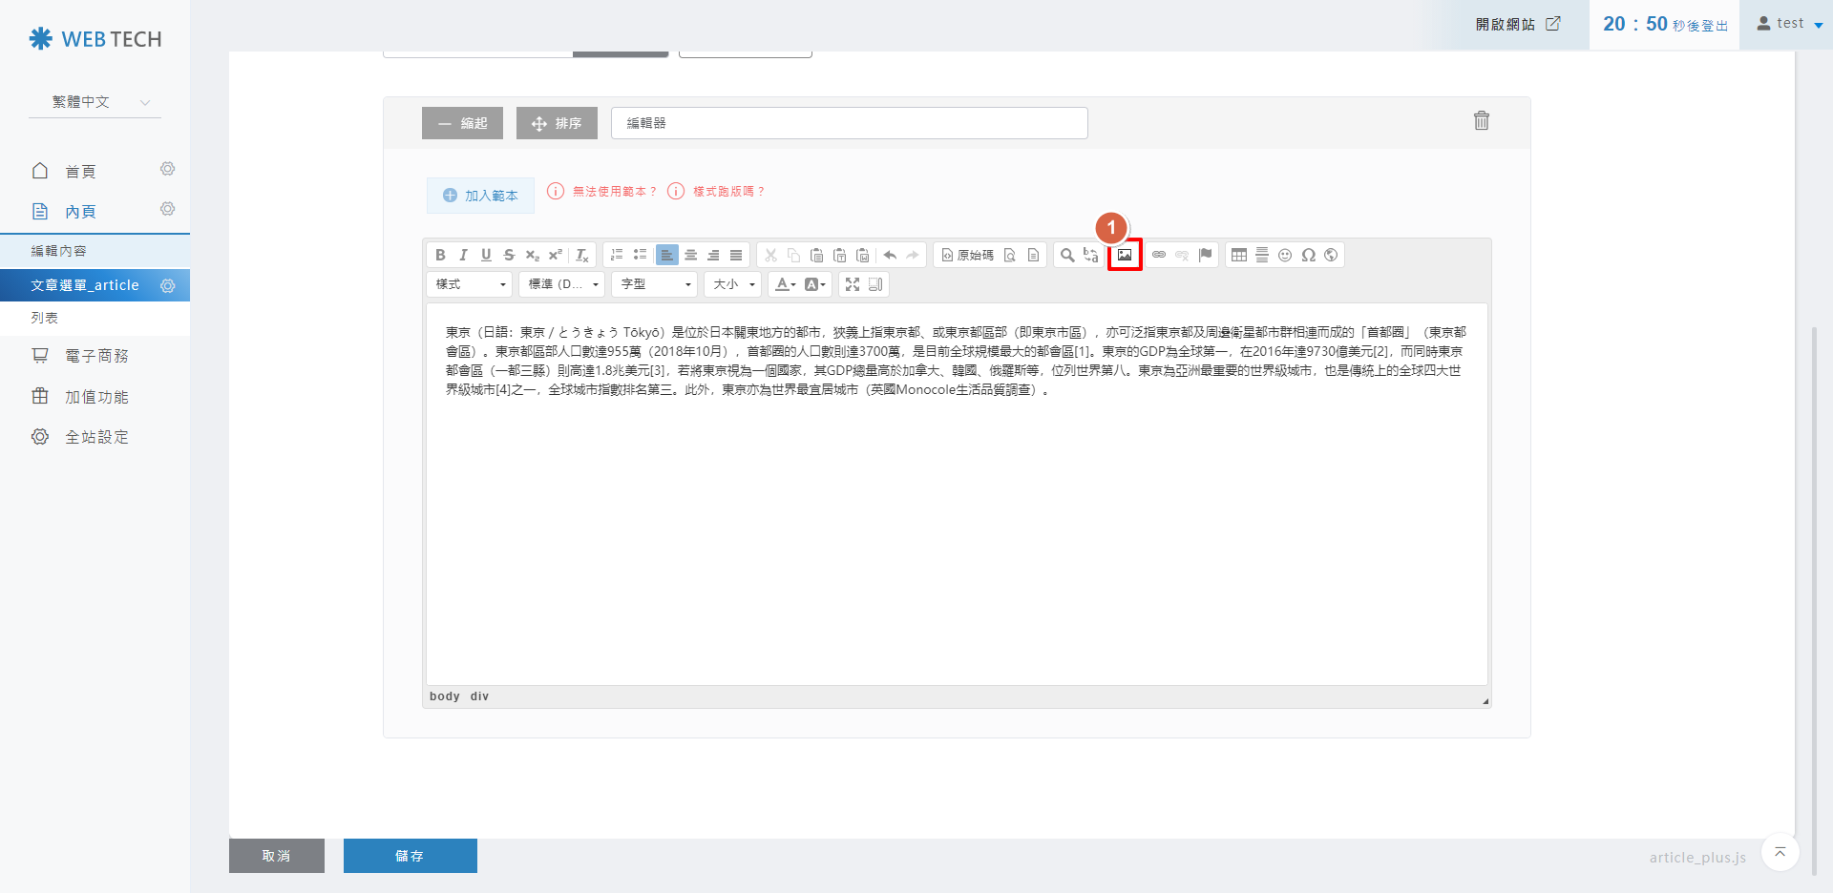Select 列表 in the sidebar

coord(45,318)
